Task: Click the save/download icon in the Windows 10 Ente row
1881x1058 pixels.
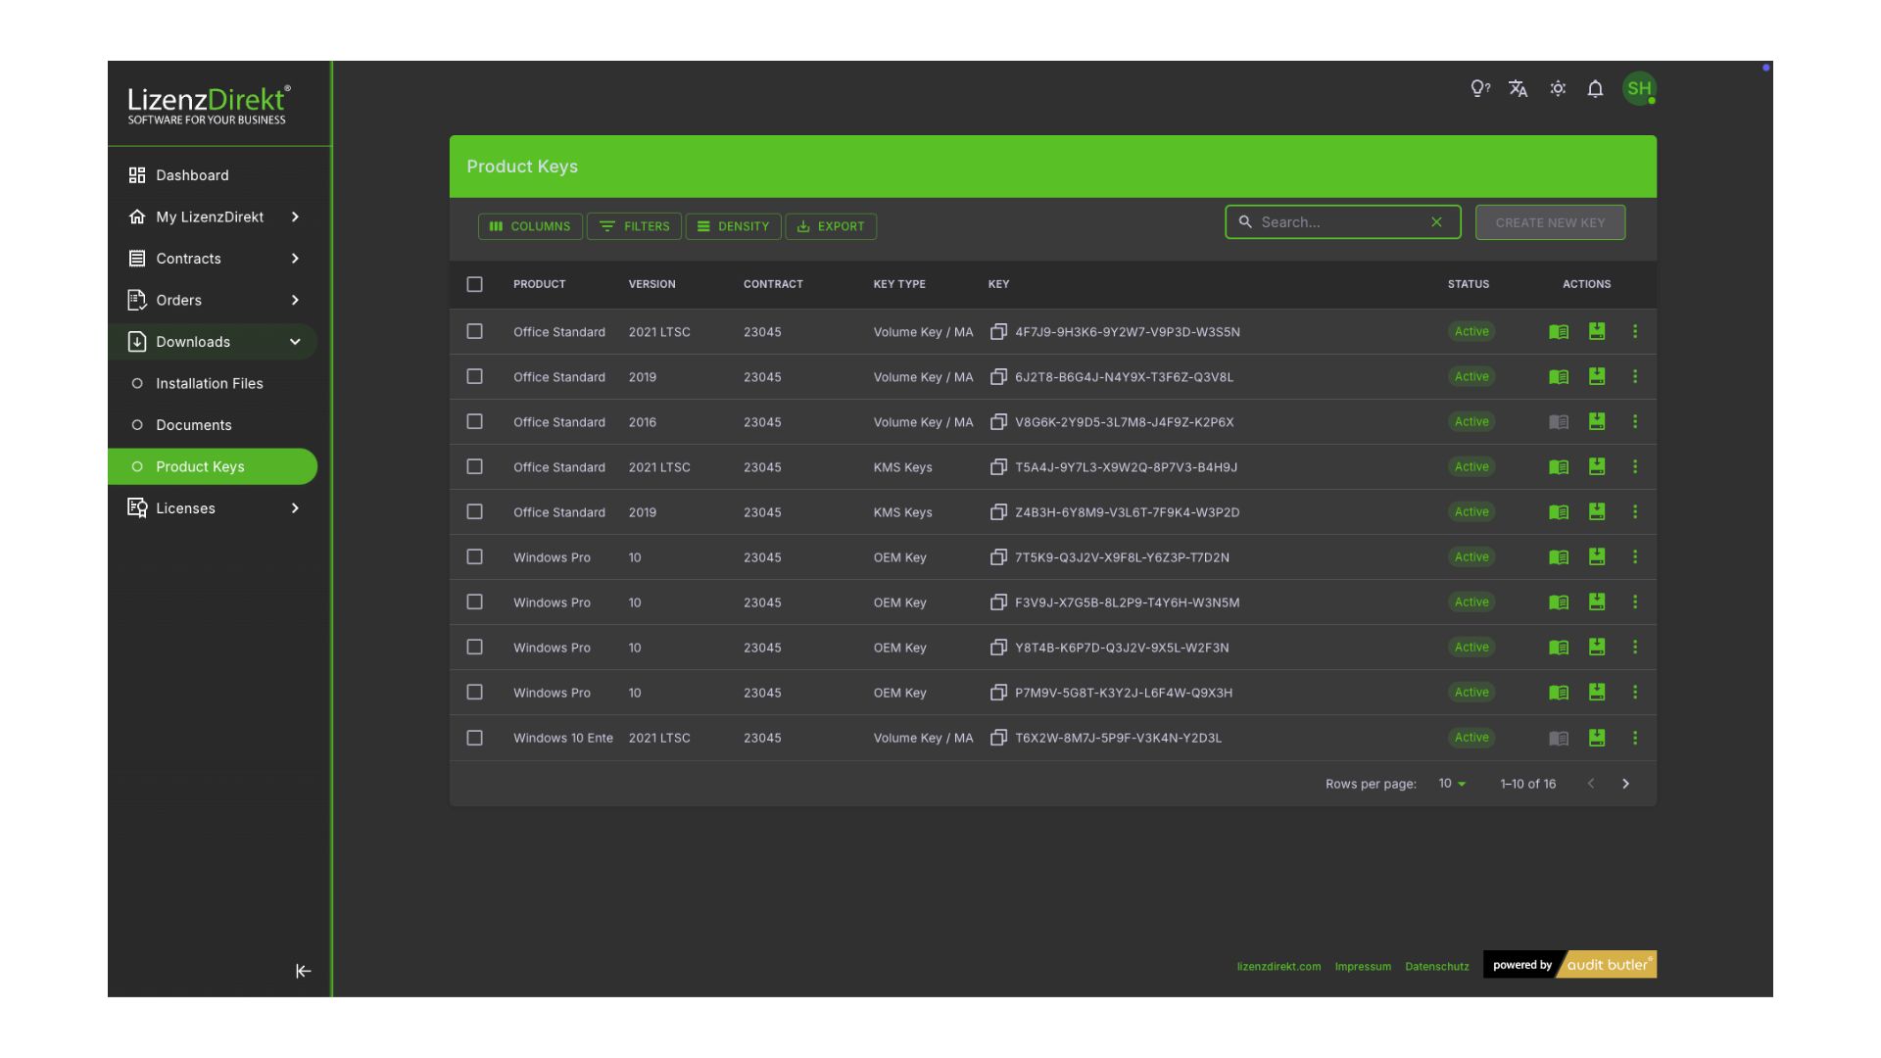Action: 1596,738
